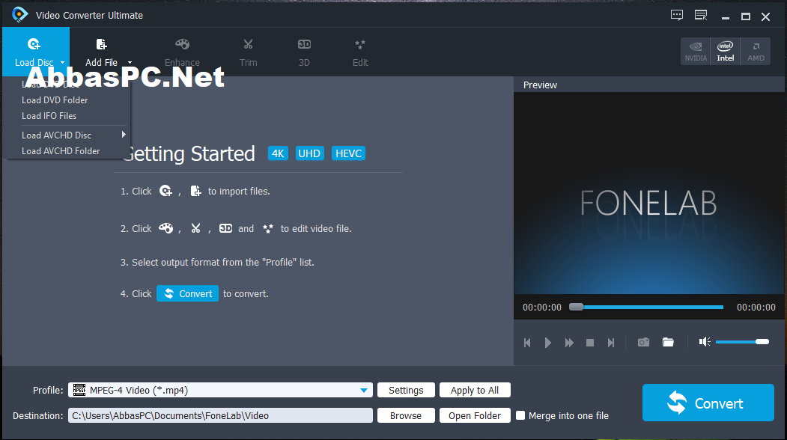Click the Video Converter Ultimate logo icon
The height and width of the screenshot is (440, 787).
(20, 14)
